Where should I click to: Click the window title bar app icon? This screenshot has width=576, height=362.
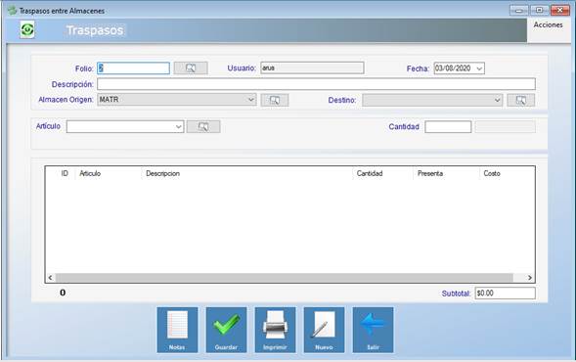click(x=12, y=11)
